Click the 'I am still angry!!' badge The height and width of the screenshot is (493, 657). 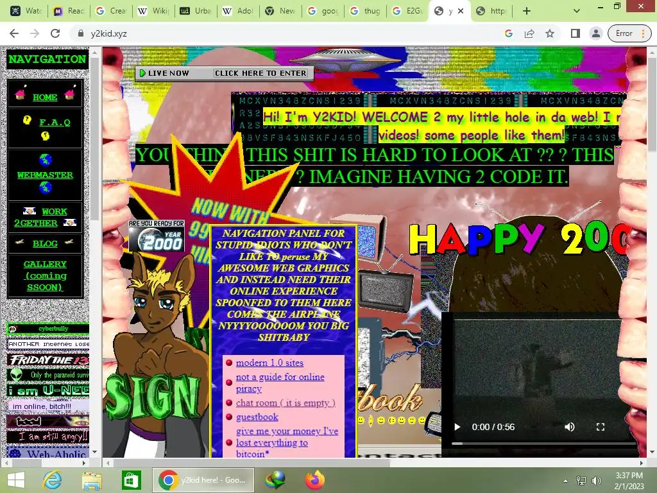click(x=49, y=437)
